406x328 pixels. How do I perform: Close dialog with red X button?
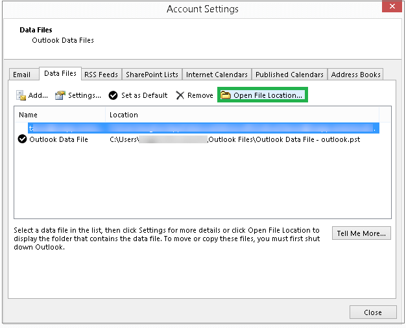click(392, 6)
